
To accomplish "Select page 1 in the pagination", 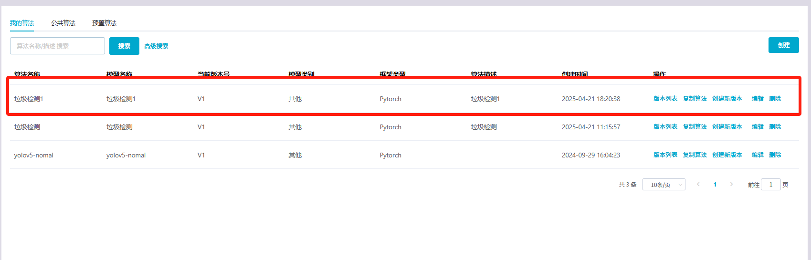I will click(x=715, y=185).
